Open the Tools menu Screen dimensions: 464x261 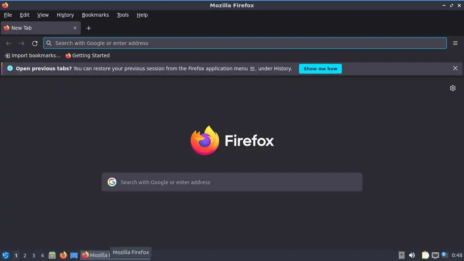click(x=123, y=15)
